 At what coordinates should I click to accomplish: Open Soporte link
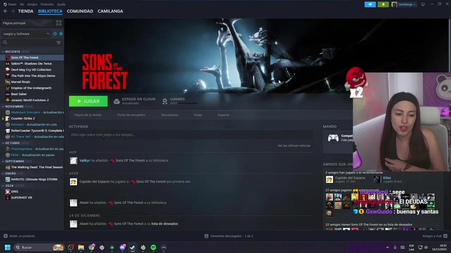[223, 115]
